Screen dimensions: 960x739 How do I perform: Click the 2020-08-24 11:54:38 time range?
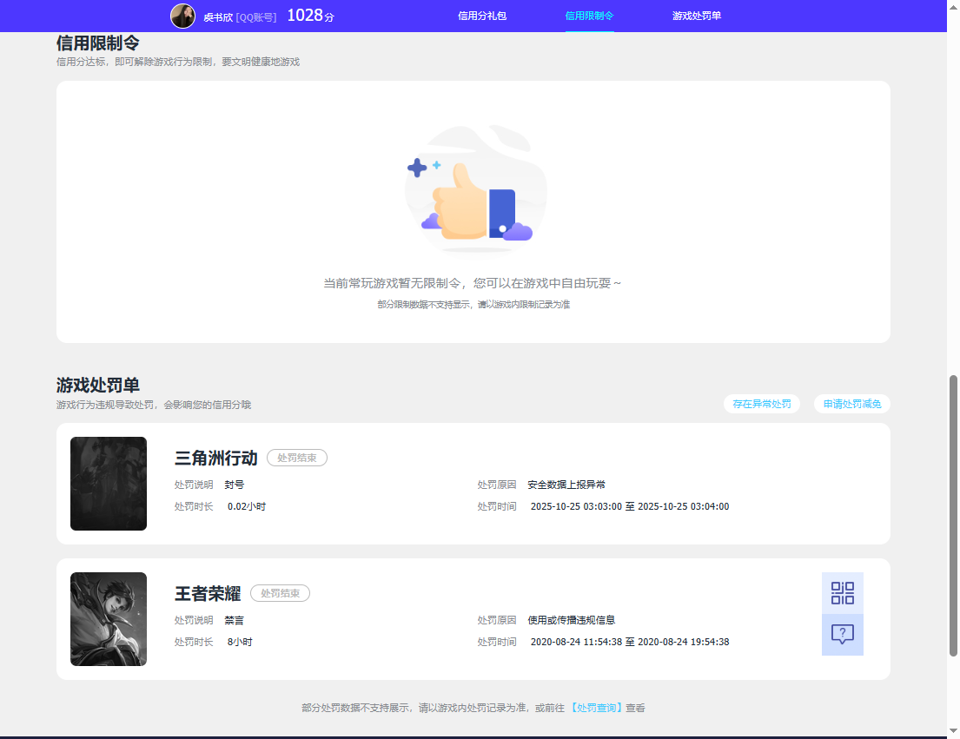point(629,643)
